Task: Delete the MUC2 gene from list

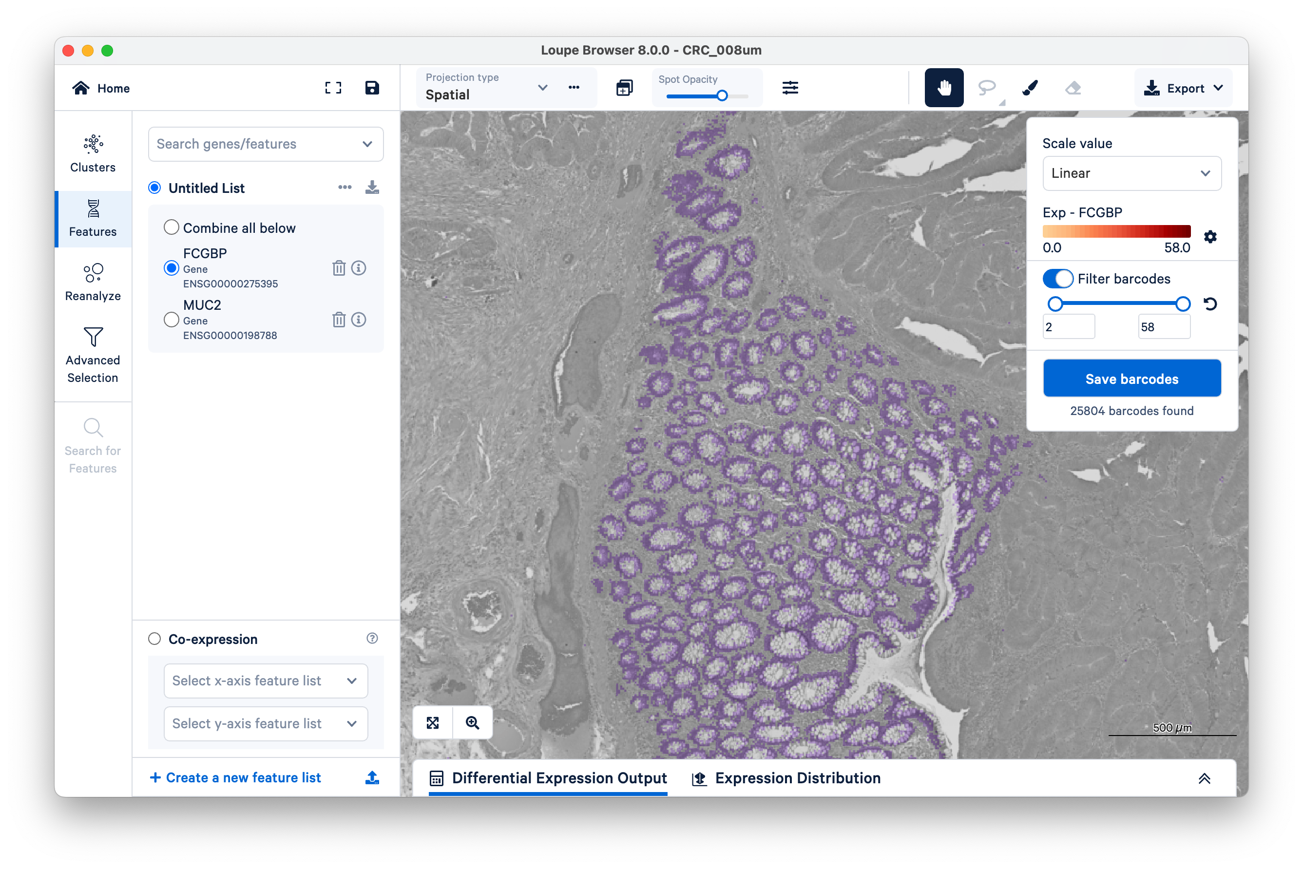Action: (x=339, y=320)
